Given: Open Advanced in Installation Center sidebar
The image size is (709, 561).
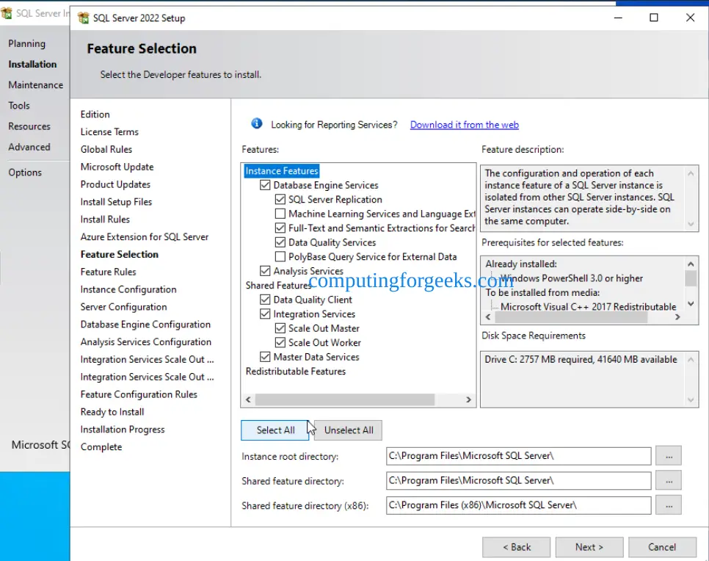Looking at the screenshot, I should (x=29, y=148).
